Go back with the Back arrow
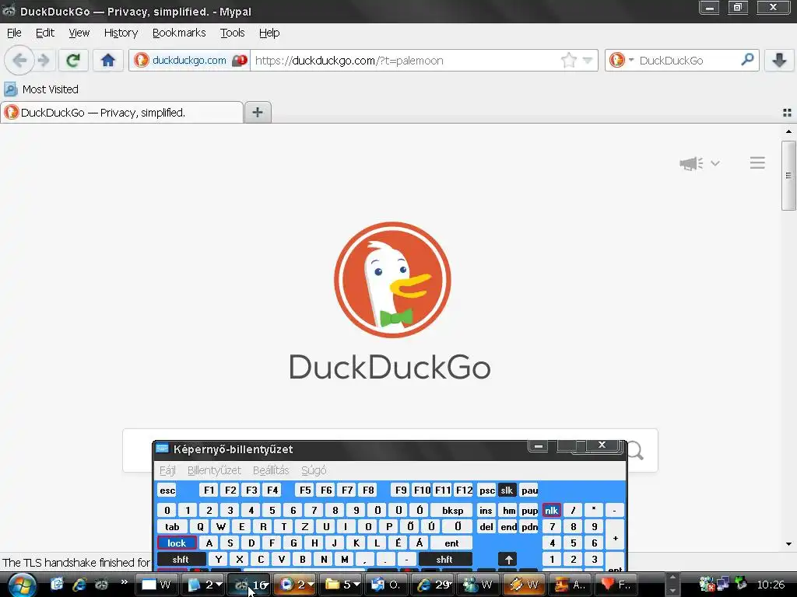This screenshot has height=597, width=797. click(x=19, y=61)
